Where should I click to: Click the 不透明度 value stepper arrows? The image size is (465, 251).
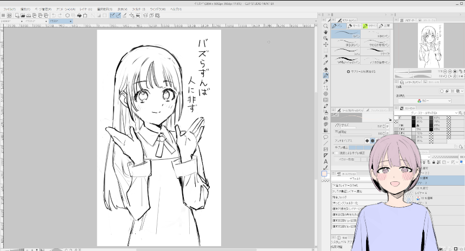[384, 133]
